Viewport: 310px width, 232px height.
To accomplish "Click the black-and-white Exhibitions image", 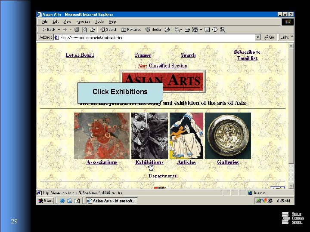I will (149, 135).
